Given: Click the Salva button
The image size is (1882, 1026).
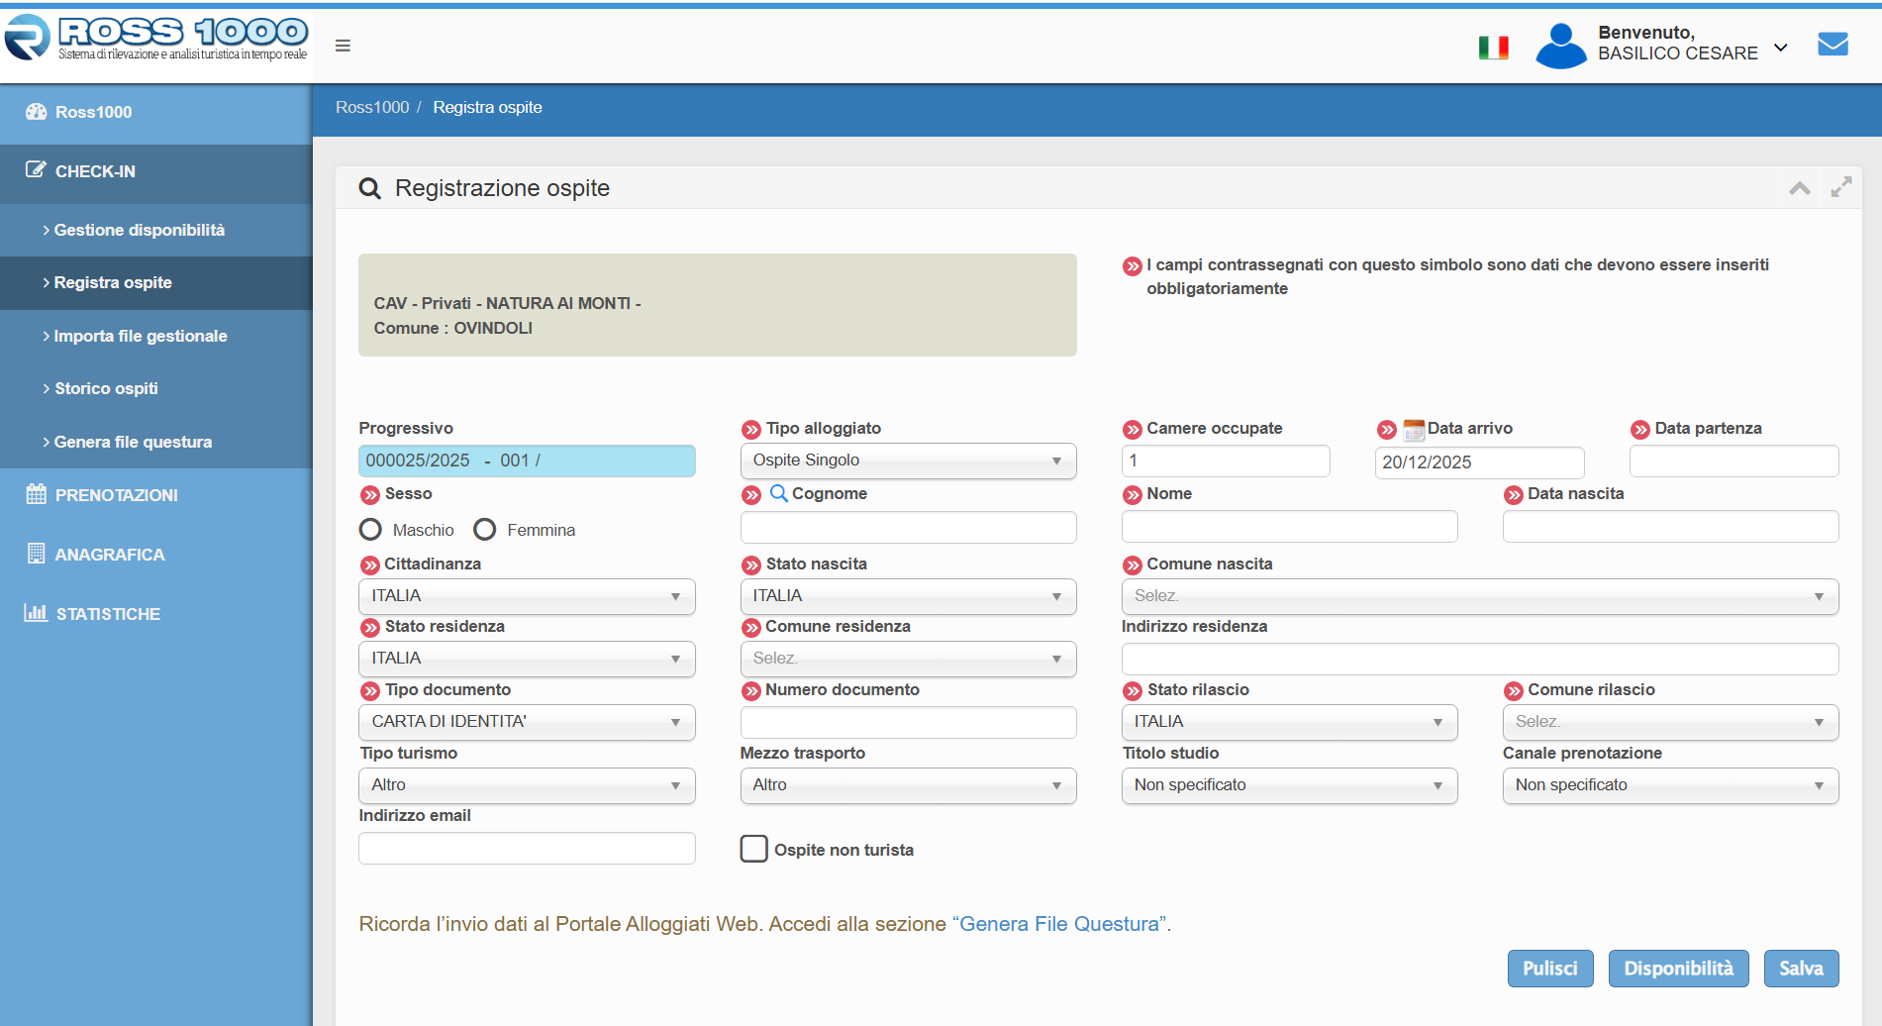Looking at the screenshot, I should click(1800, 969).
